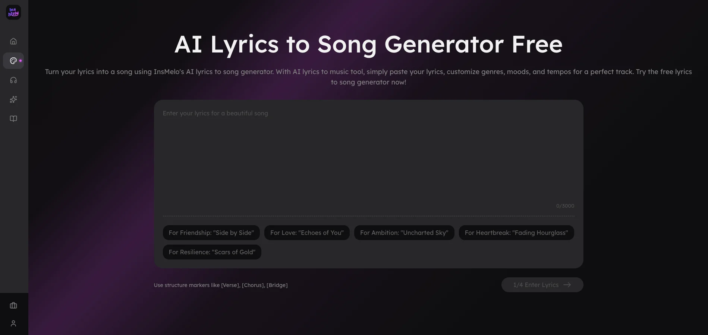Open the user profile icon at bottom left
Screen dimensions: 708x335
pyautogui.click(x=13, y=323)
